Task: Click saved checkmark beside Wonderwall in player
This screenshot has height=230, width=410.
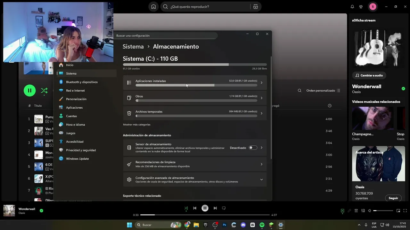Action: point(41,211)
